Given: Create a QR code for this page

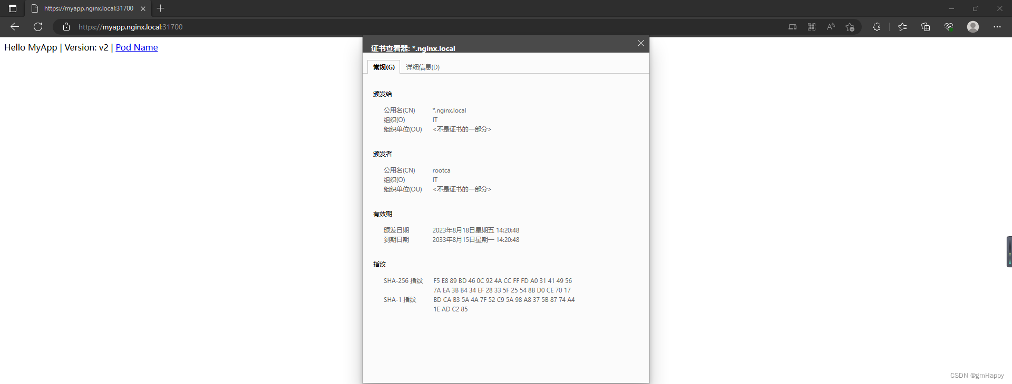Looking at the screenshot, I should [x=812, y=27].
